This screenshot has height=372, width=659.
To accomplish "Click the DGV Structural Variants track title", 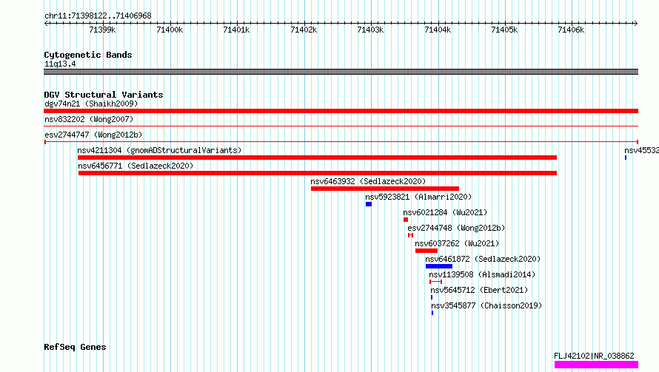I will 104,95.
